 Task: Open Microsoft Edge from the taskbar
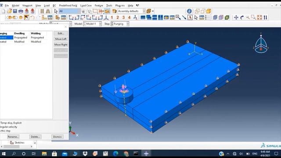click(115, 154)
